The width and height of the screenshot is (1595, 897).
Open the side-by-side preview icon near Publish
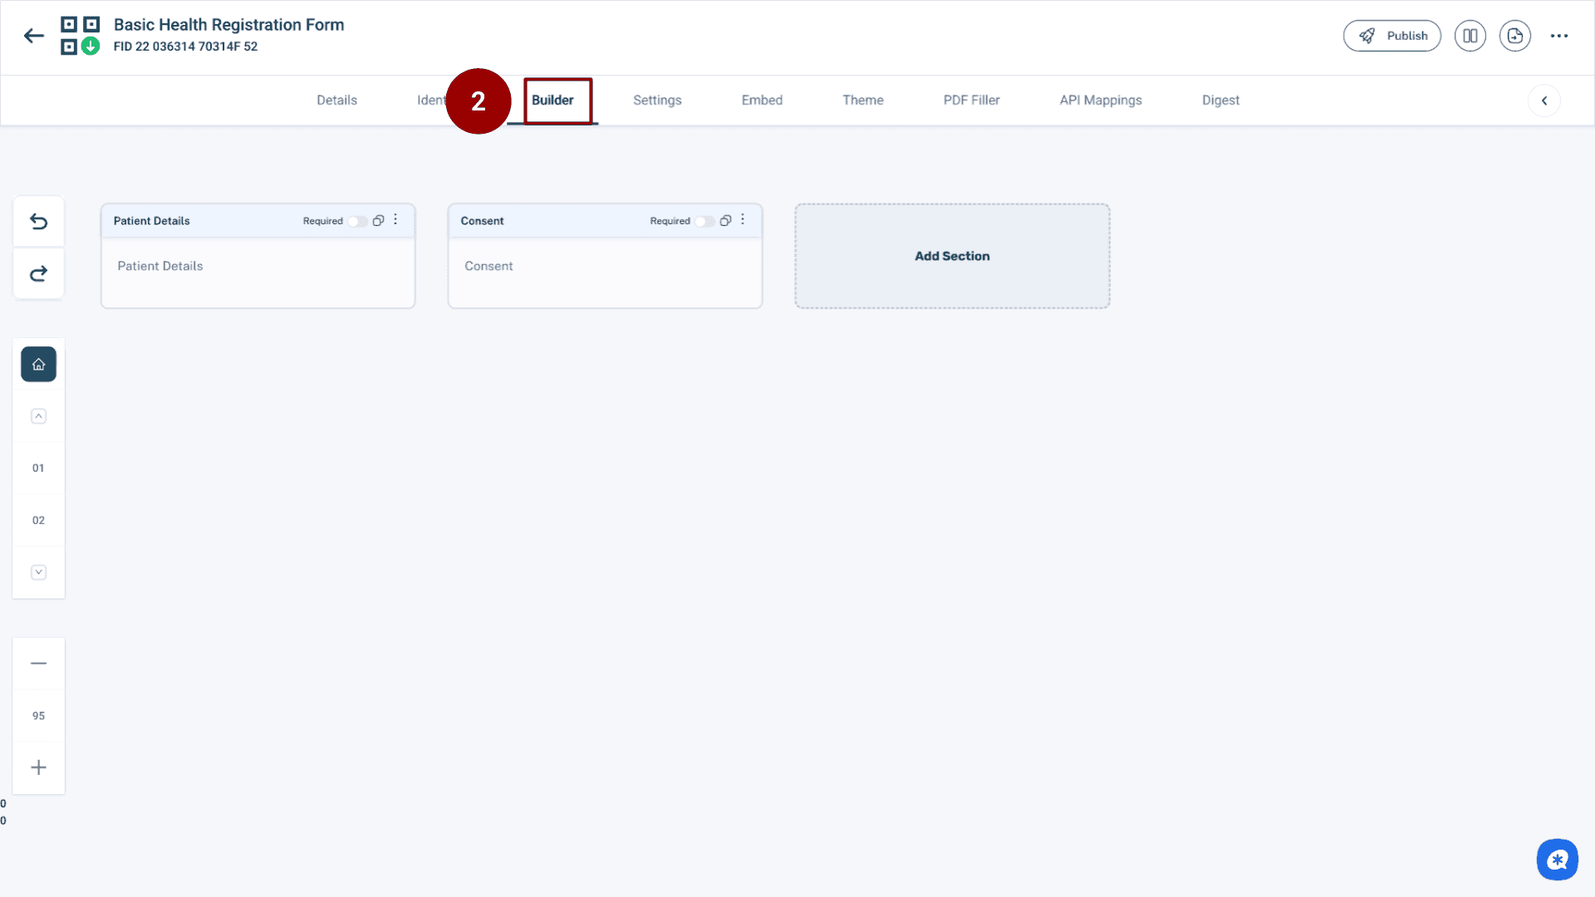[x=1470, y=36]
